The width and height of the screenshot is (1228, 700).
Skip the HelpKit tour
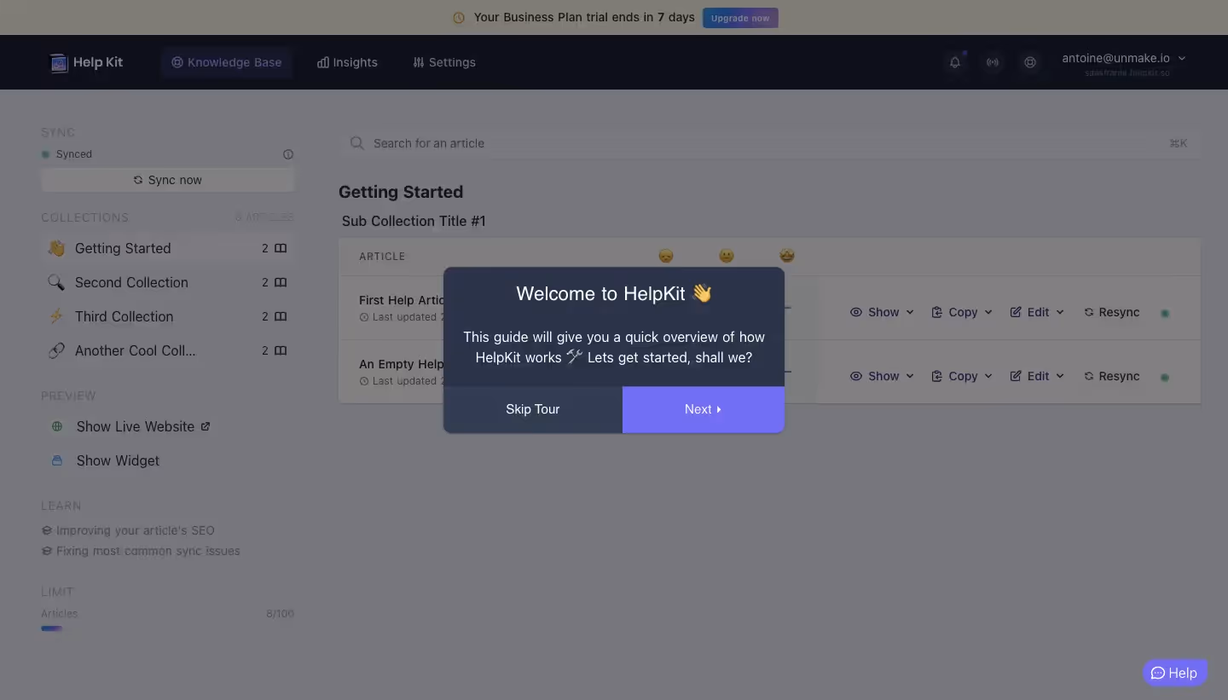point(532,409)
